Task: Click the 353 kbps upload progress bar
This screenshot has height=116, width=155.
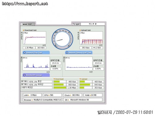Action: point(86,88)
